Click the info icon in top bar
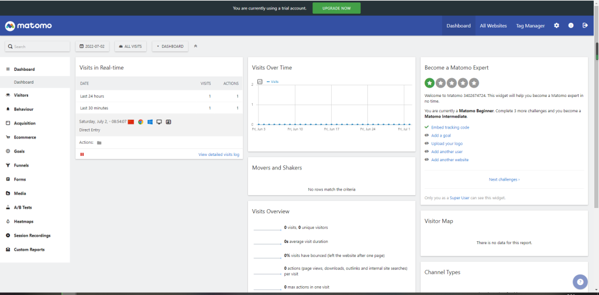This screenshot has width=599, height=295. click(x=571, y=26)
